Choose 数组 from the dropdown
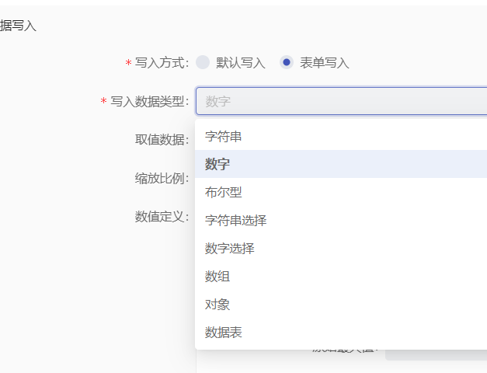The height and width of the screenshot is (373, 487). click(x=217, y=276)
